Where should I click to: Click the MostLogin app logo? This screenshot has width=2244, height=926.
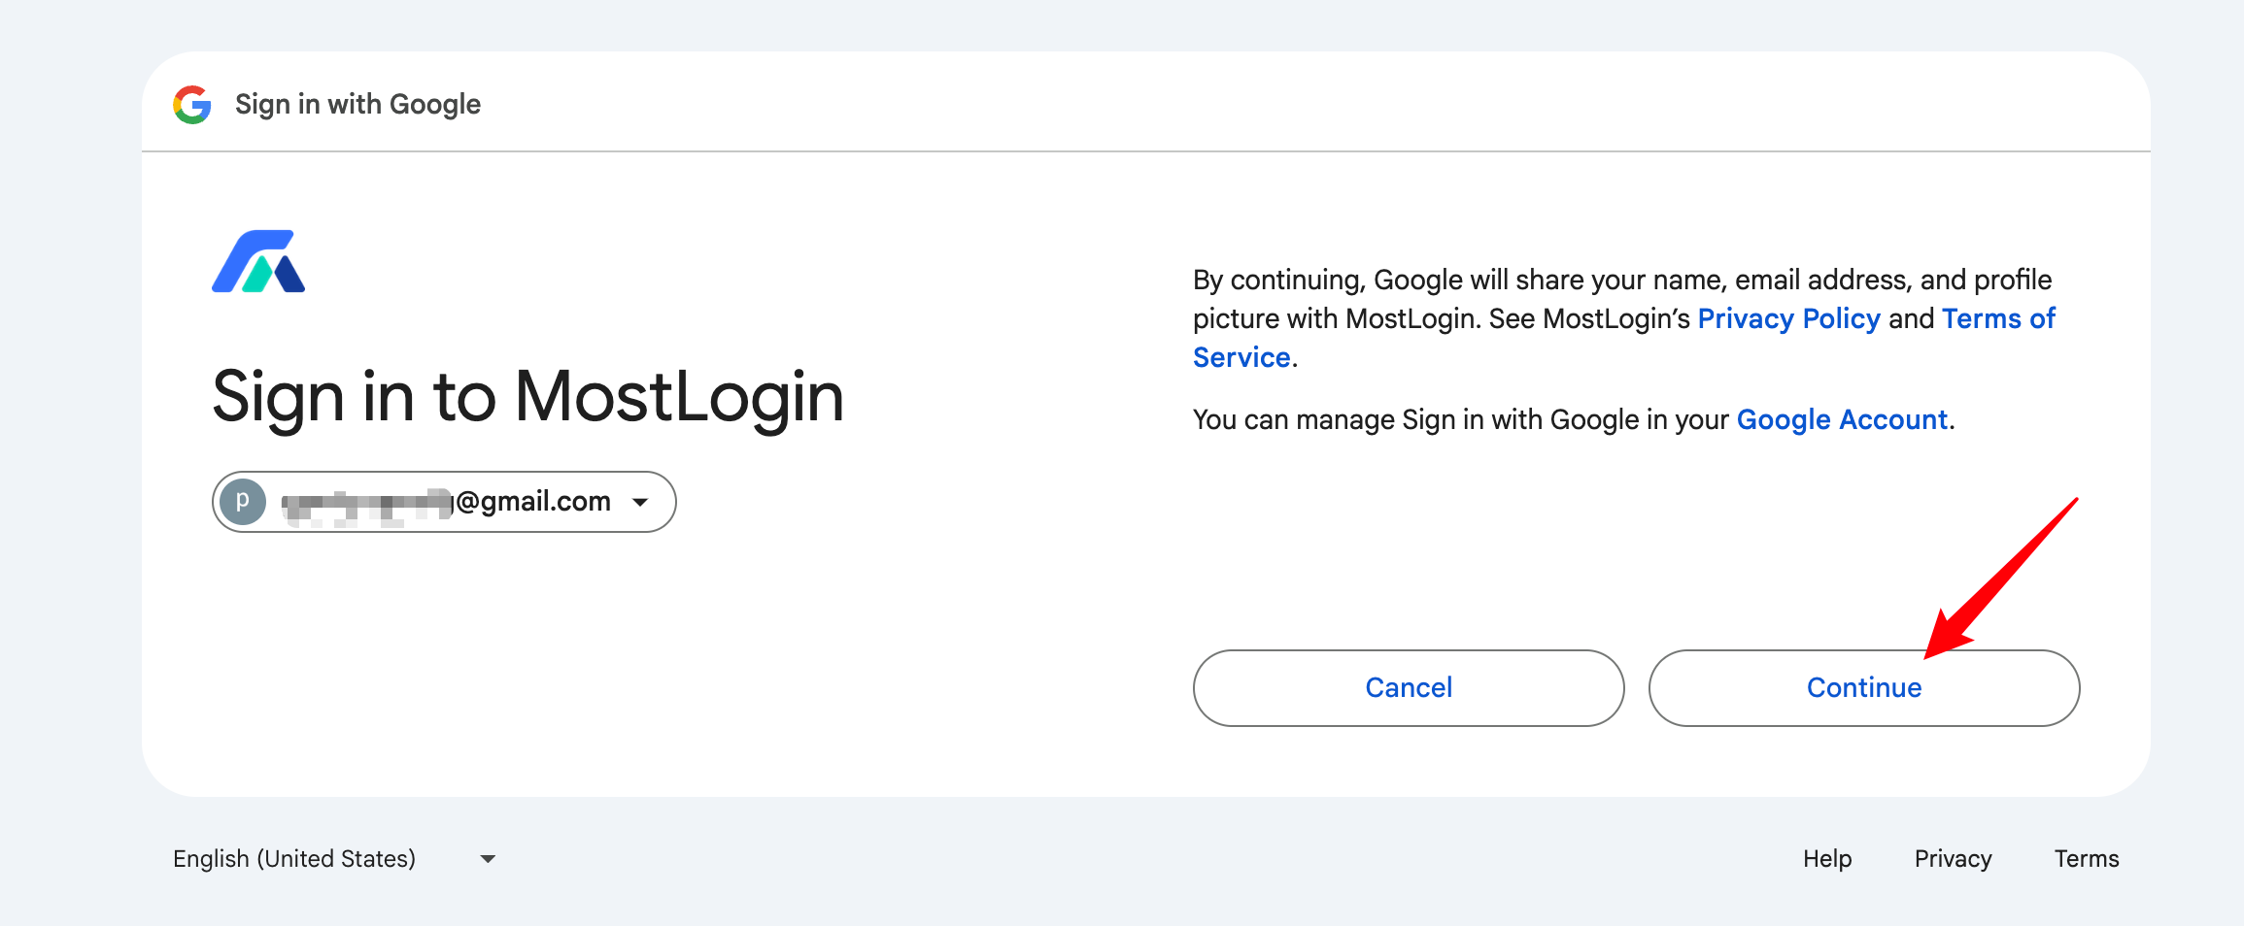(x=258, y=261)
